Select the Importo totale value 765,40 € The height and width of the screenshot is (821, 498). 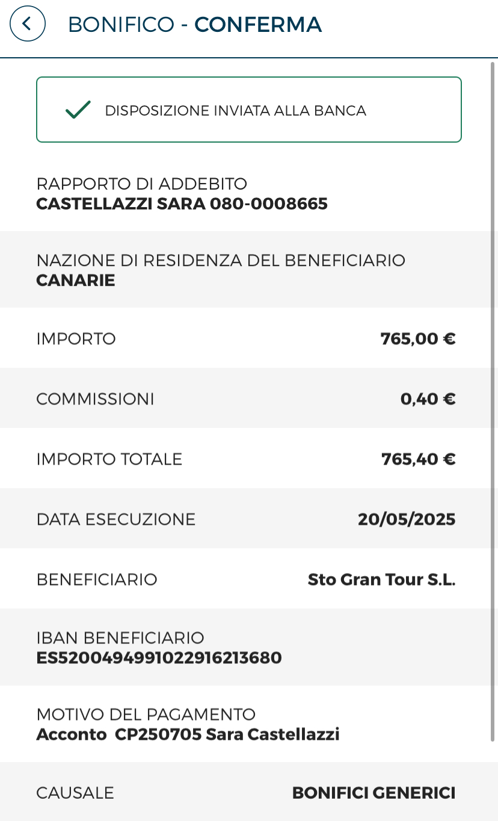419,459
